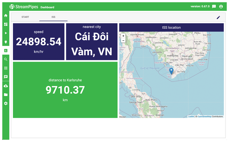Zoom in on the ISS map
The image size is (229, 142).
(123, 36)
